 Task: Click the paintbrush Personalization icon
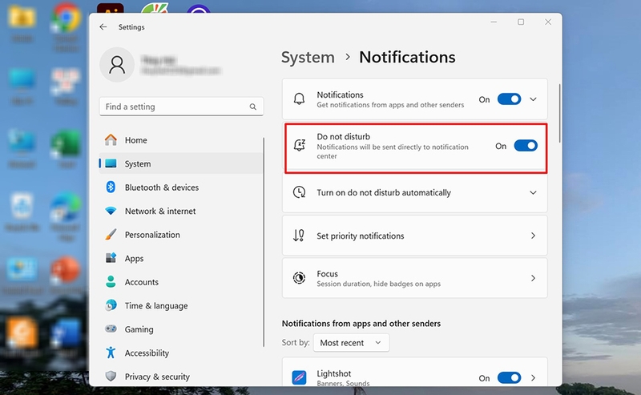pyautogui.click(x=111, y=235)
